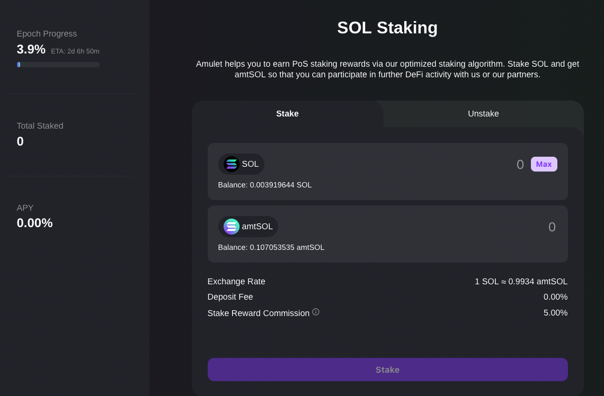Click the 5.00% commission value
This screenshot has width=604, height=396.
555,313
